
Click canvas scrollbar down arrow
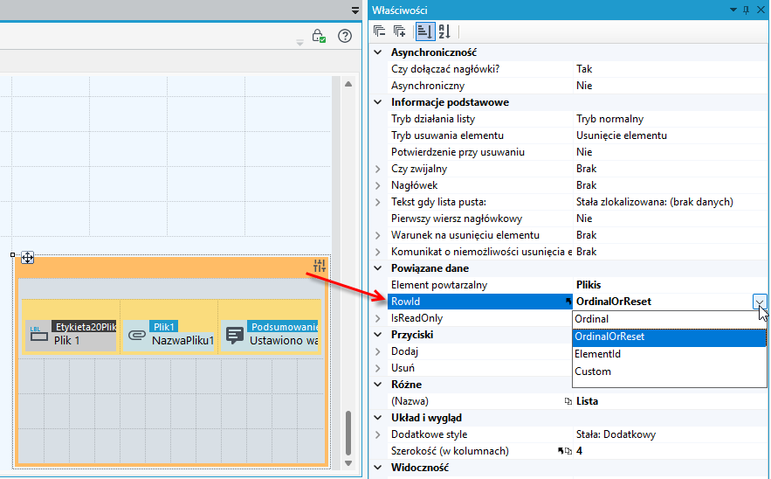[x=348, y=462]
